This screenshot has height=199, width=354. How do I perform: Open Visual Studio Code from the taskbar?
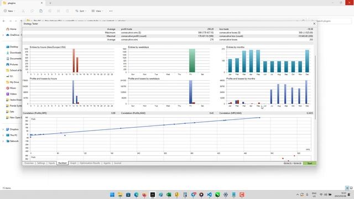click(209, 195)
